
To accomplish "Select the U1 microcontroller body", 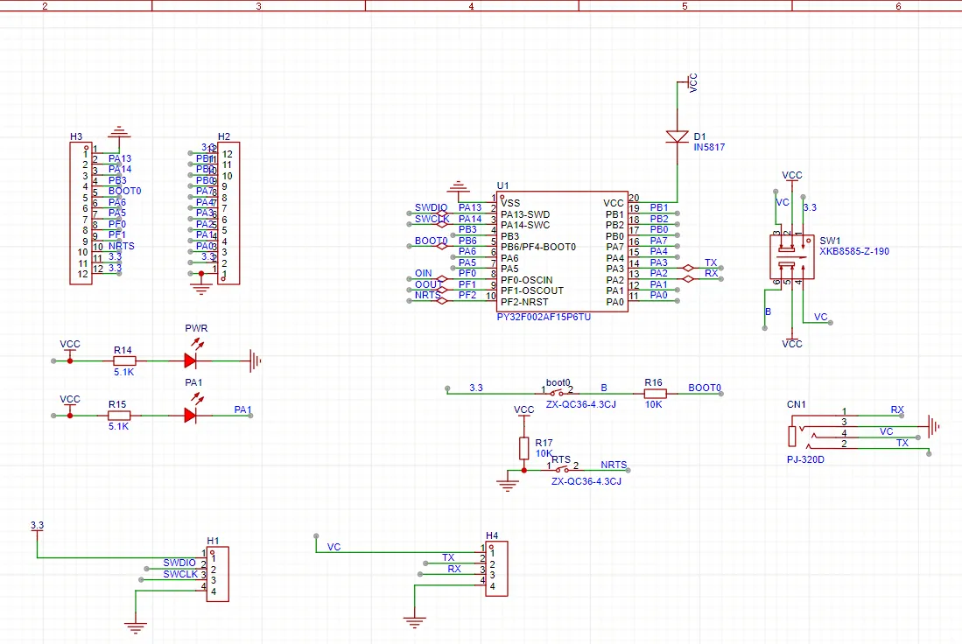I will coord(561,252).
